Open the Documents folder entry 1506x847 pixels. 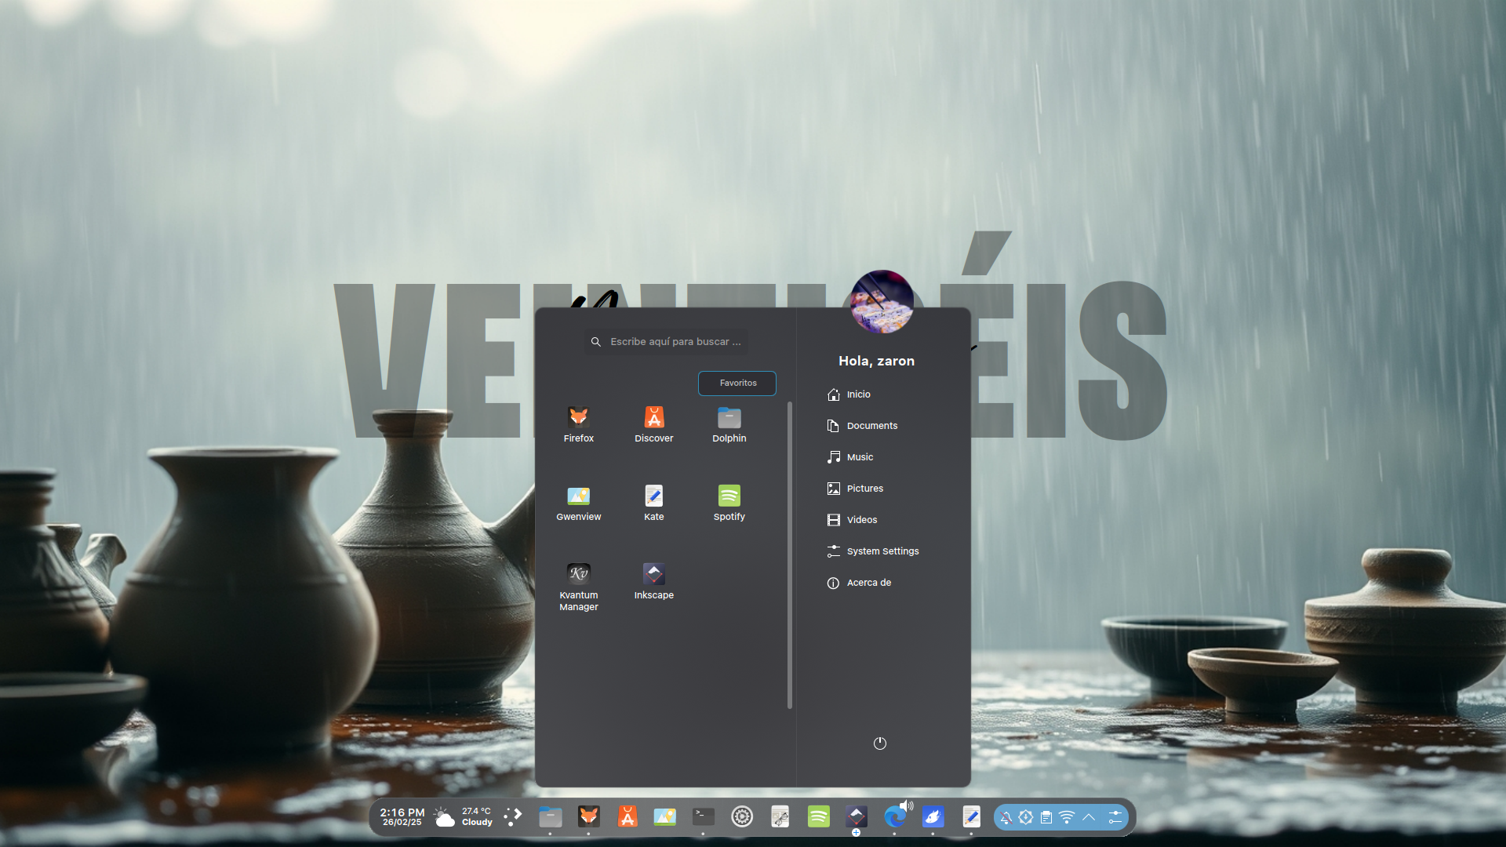pyautogui.click(x=862, y=426)
